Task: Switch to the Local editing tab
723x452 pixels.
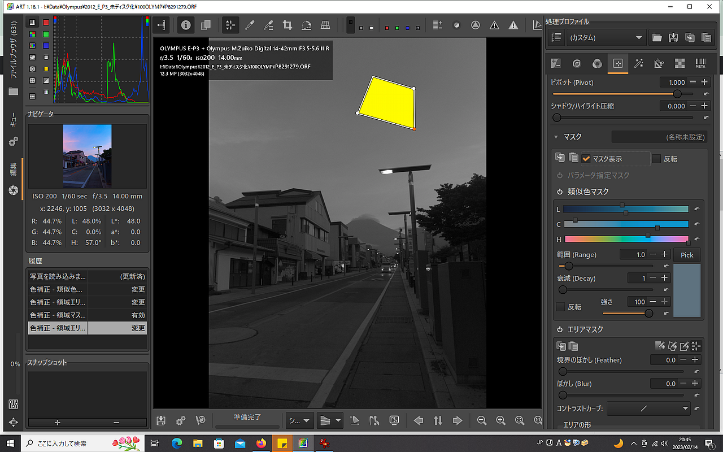Action: point(618,64)
